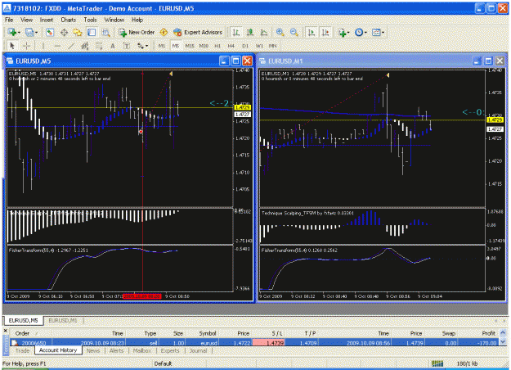Toggle the Chart Shift icon

pyautogui.click(x=325, y=32)
